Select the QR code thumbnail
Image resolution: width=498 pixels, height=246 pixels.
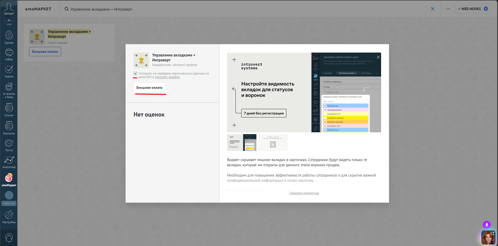(x=273, y=142)
